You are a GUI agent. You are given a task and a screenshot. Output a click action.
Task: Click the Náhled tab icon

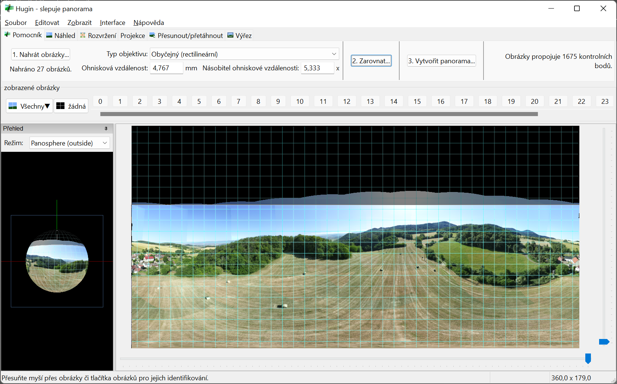pos(49,35)
